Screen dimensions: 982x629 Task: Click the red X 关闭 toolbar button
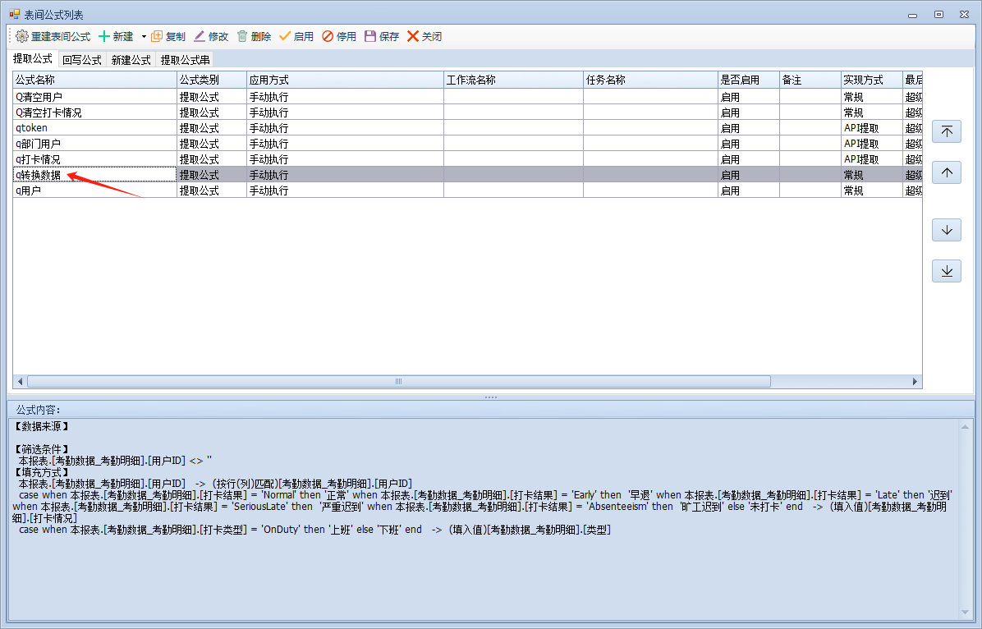click(413, 36)
